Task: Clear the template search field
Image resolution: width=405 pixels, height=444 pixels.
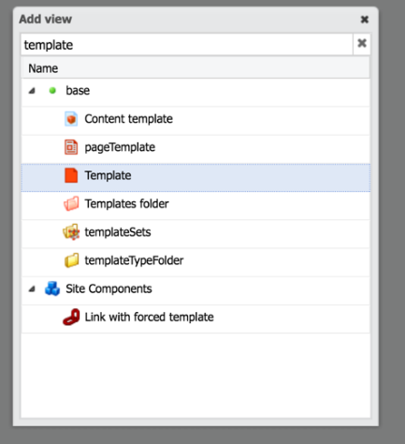Action: click(362, 43)
